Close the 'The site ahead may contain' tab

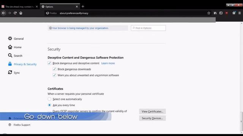click(37, 7)
